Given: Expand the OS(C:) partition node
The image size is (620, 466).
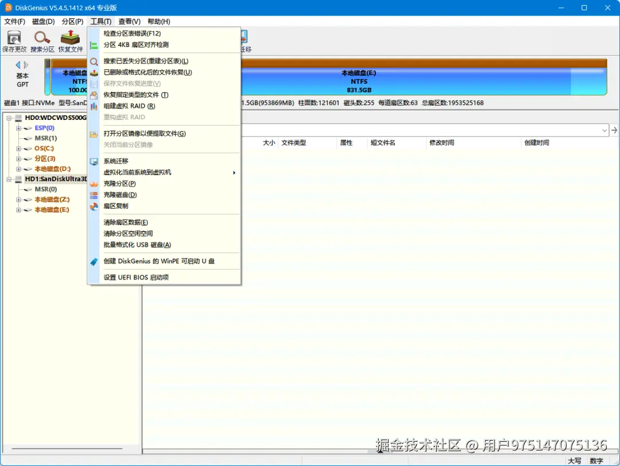Looking at the screenshot, I should [18, 149].
